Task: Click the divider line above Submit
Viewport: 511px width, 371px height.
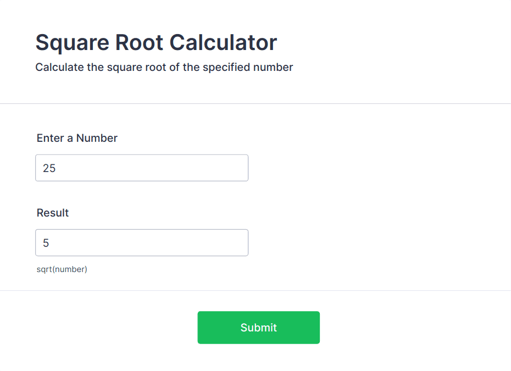Action: point(255,291)
